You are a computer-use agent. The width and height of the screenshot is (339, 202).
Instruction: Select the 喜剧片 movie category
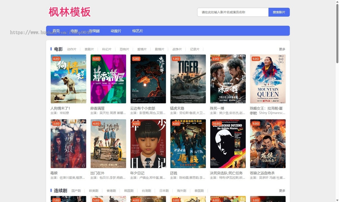point(89,49)
